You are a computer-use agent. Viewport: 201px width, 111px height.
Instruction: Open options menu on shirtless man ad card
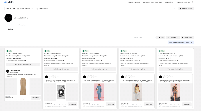191,51
